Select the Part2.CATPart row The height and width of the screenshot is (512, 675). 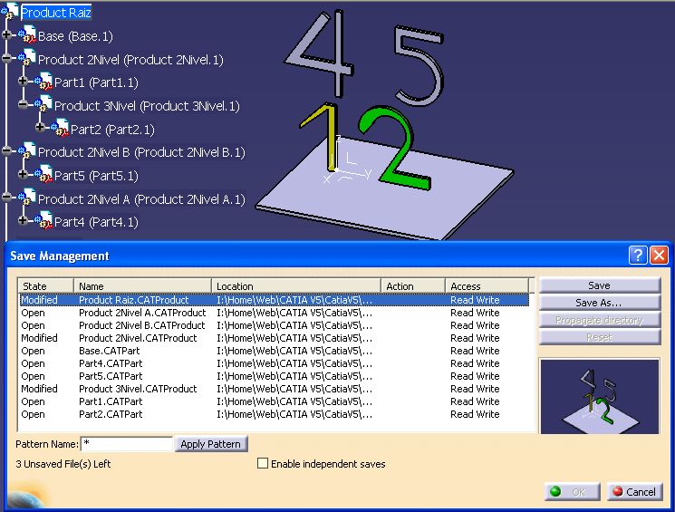(274, 414)
